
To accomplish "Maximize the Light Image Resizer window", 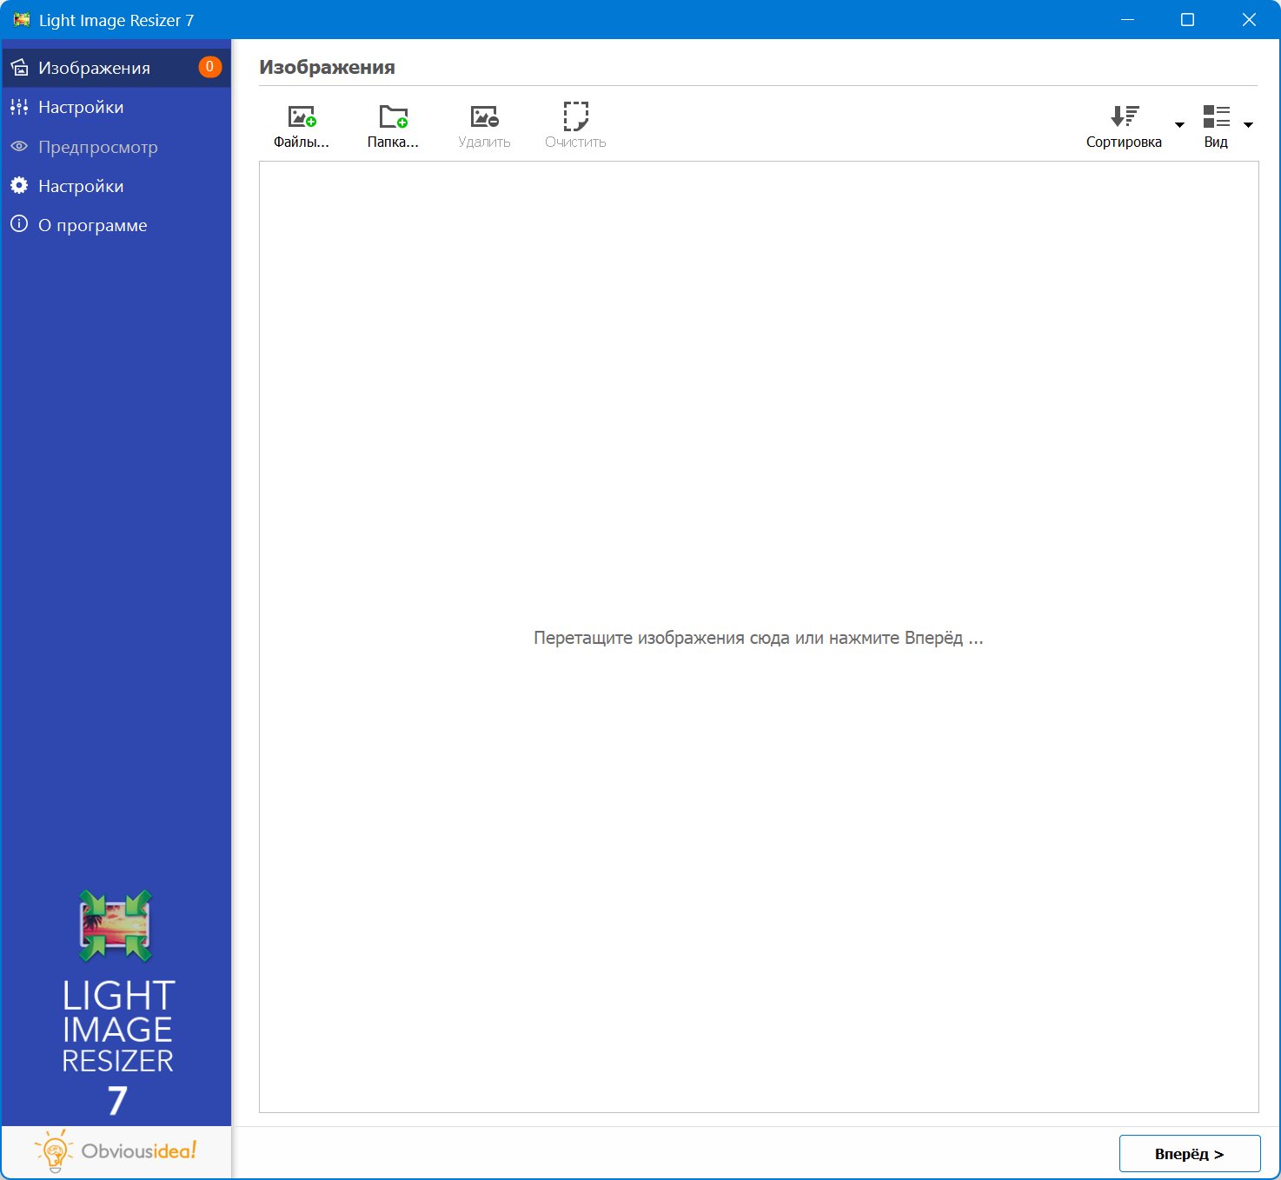I will coord(1187,20).
